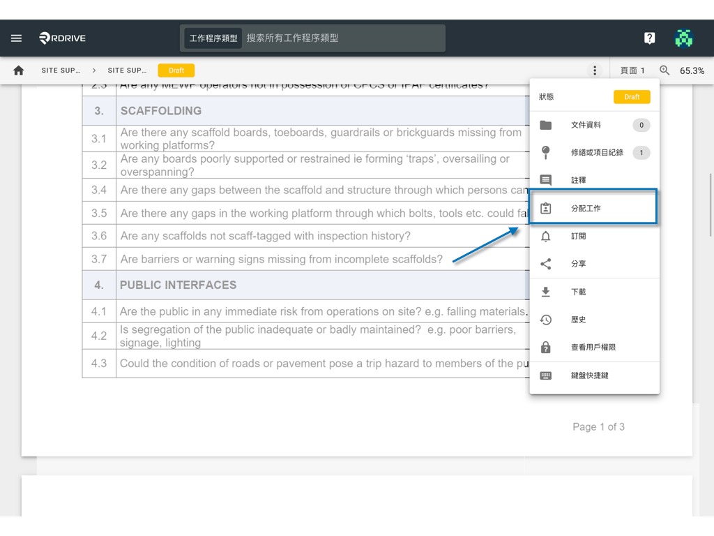Select 訂閱 from the menu
Viewport: 714px width, 536px height.
pyautogui.click(x=594, y=236)
